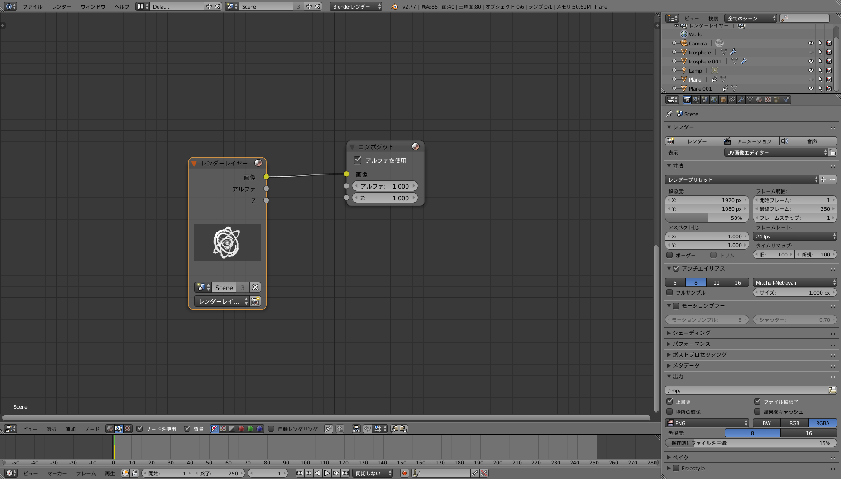Open the PNG file format dropdown
This screenshot has width=841, height=479.
707,423
